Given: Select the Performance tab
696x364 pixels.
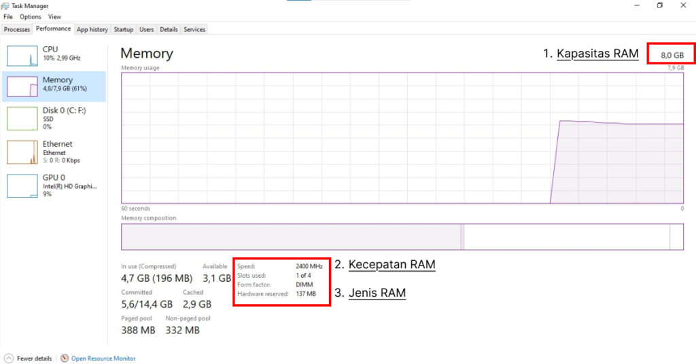Looking at the screenshot, I should (x=53, y=29).
